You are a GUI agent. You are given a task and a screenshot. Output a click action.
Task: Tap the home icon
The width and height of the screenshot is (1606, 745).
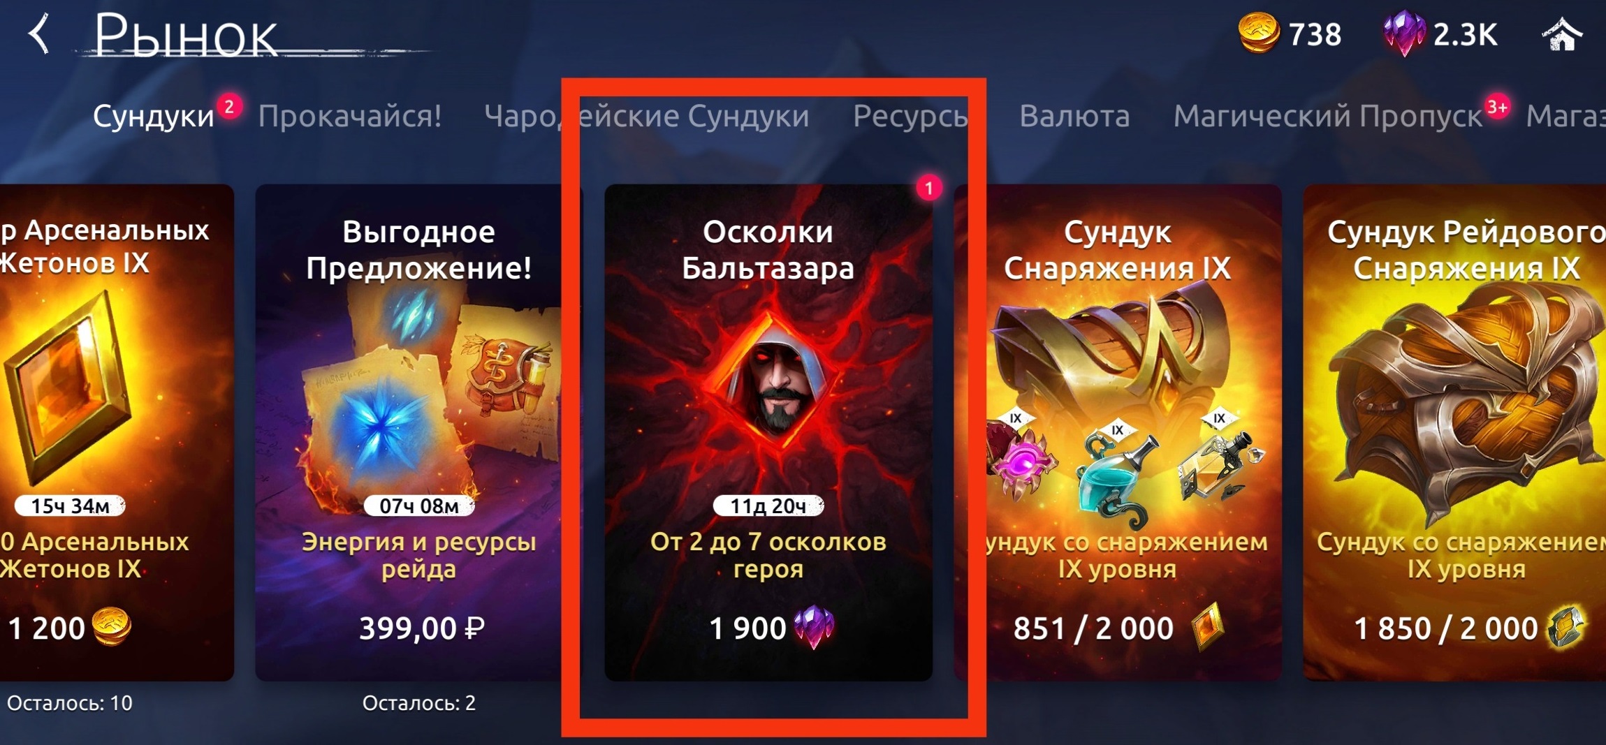1562,34
